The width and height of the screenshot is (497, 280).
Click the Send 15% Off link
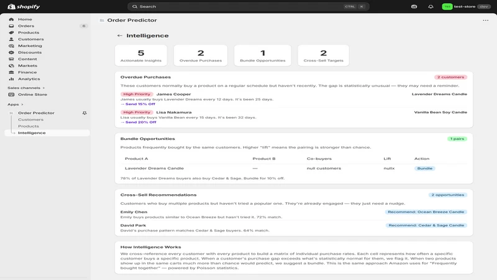point(138,104)
